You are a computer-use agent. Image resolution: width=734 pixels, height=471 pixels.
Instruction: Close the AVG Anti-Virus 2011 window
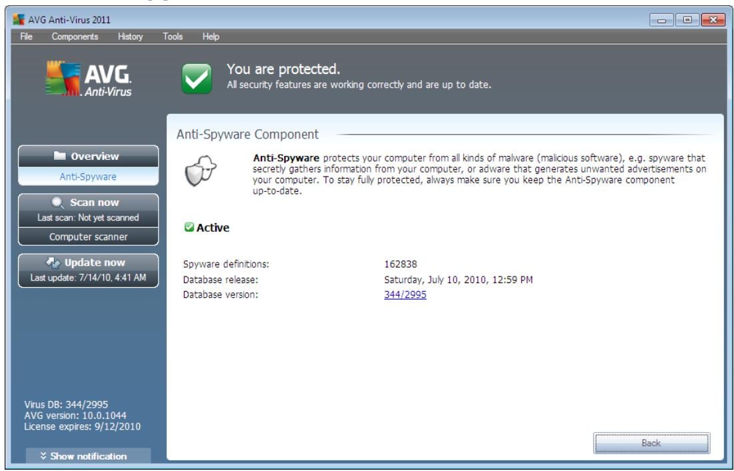(x=713, y=20)
